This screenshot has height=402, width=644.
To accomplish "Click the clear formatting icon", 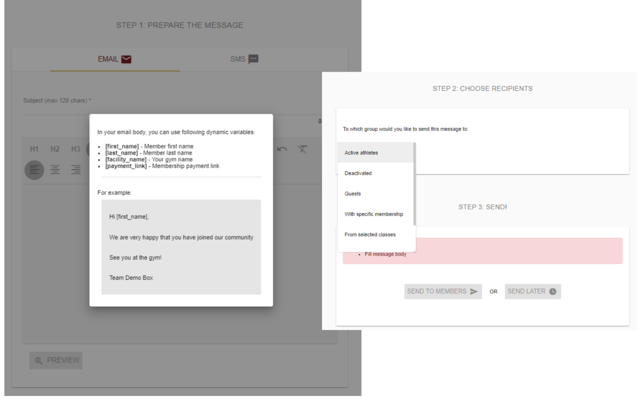I will (x=302, y=149).
